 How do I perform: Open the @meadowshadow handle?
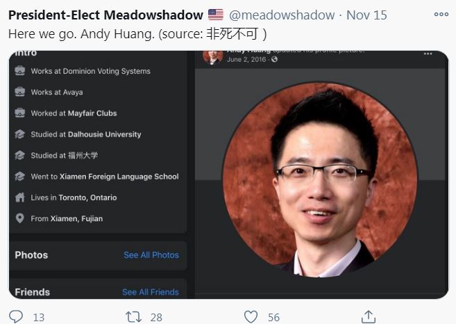click(282, 15)
